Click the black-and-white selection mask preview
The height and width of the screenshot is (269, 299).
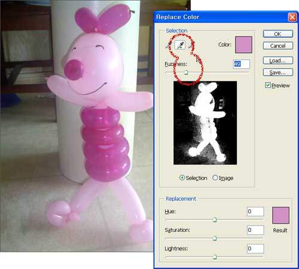[x=205, y=123]
